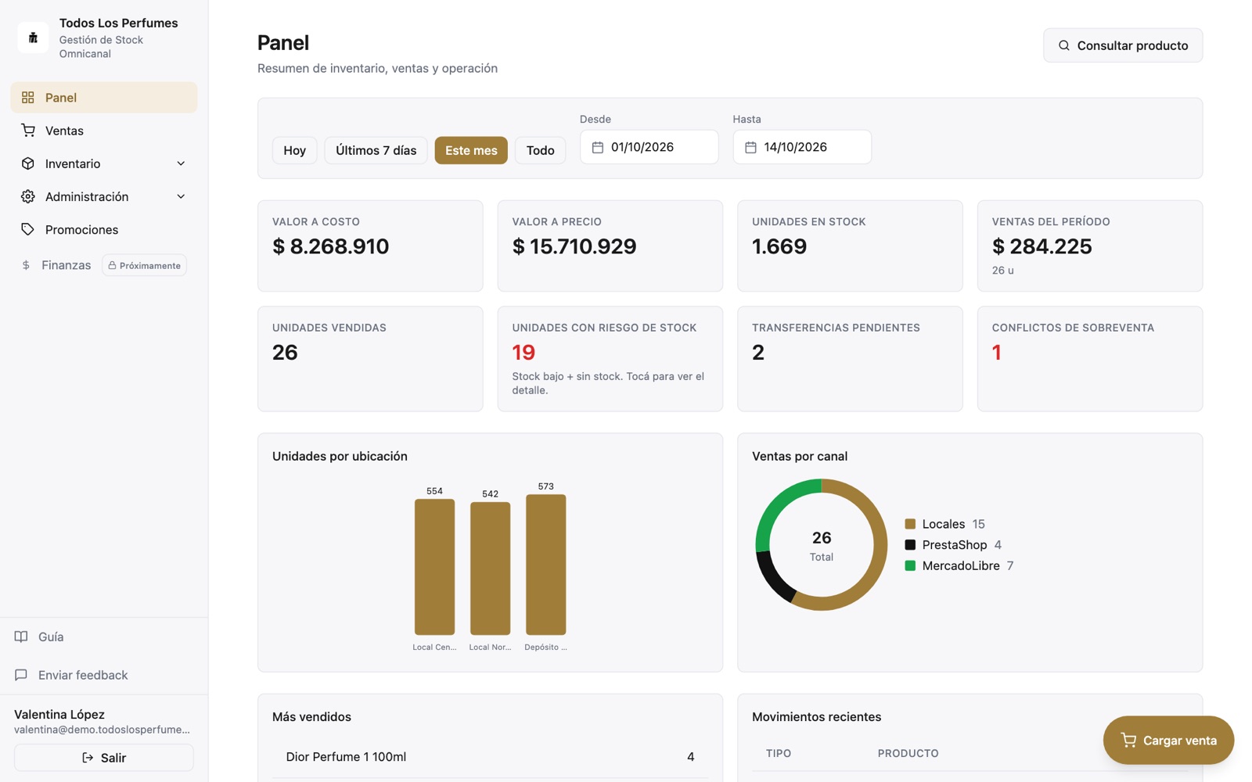Click the Ventas shopping cart icon

(28, 131)
